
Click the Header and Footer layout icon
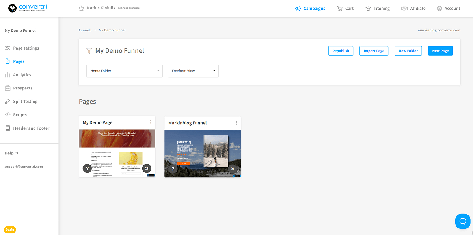pyautogui.click(x=7, y=128)
